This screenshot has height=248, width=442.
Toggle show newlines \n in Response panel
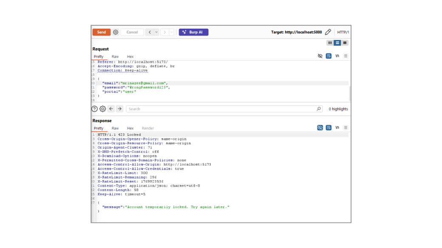click(x=337, y=128)
